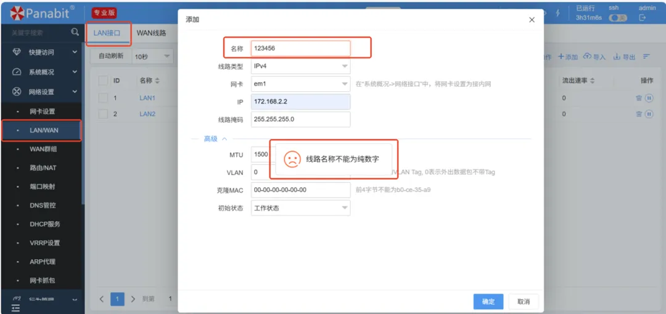Open 路由/NAT in the sidebar
Viewport: 666px width, 314px height.
[43, 167]
